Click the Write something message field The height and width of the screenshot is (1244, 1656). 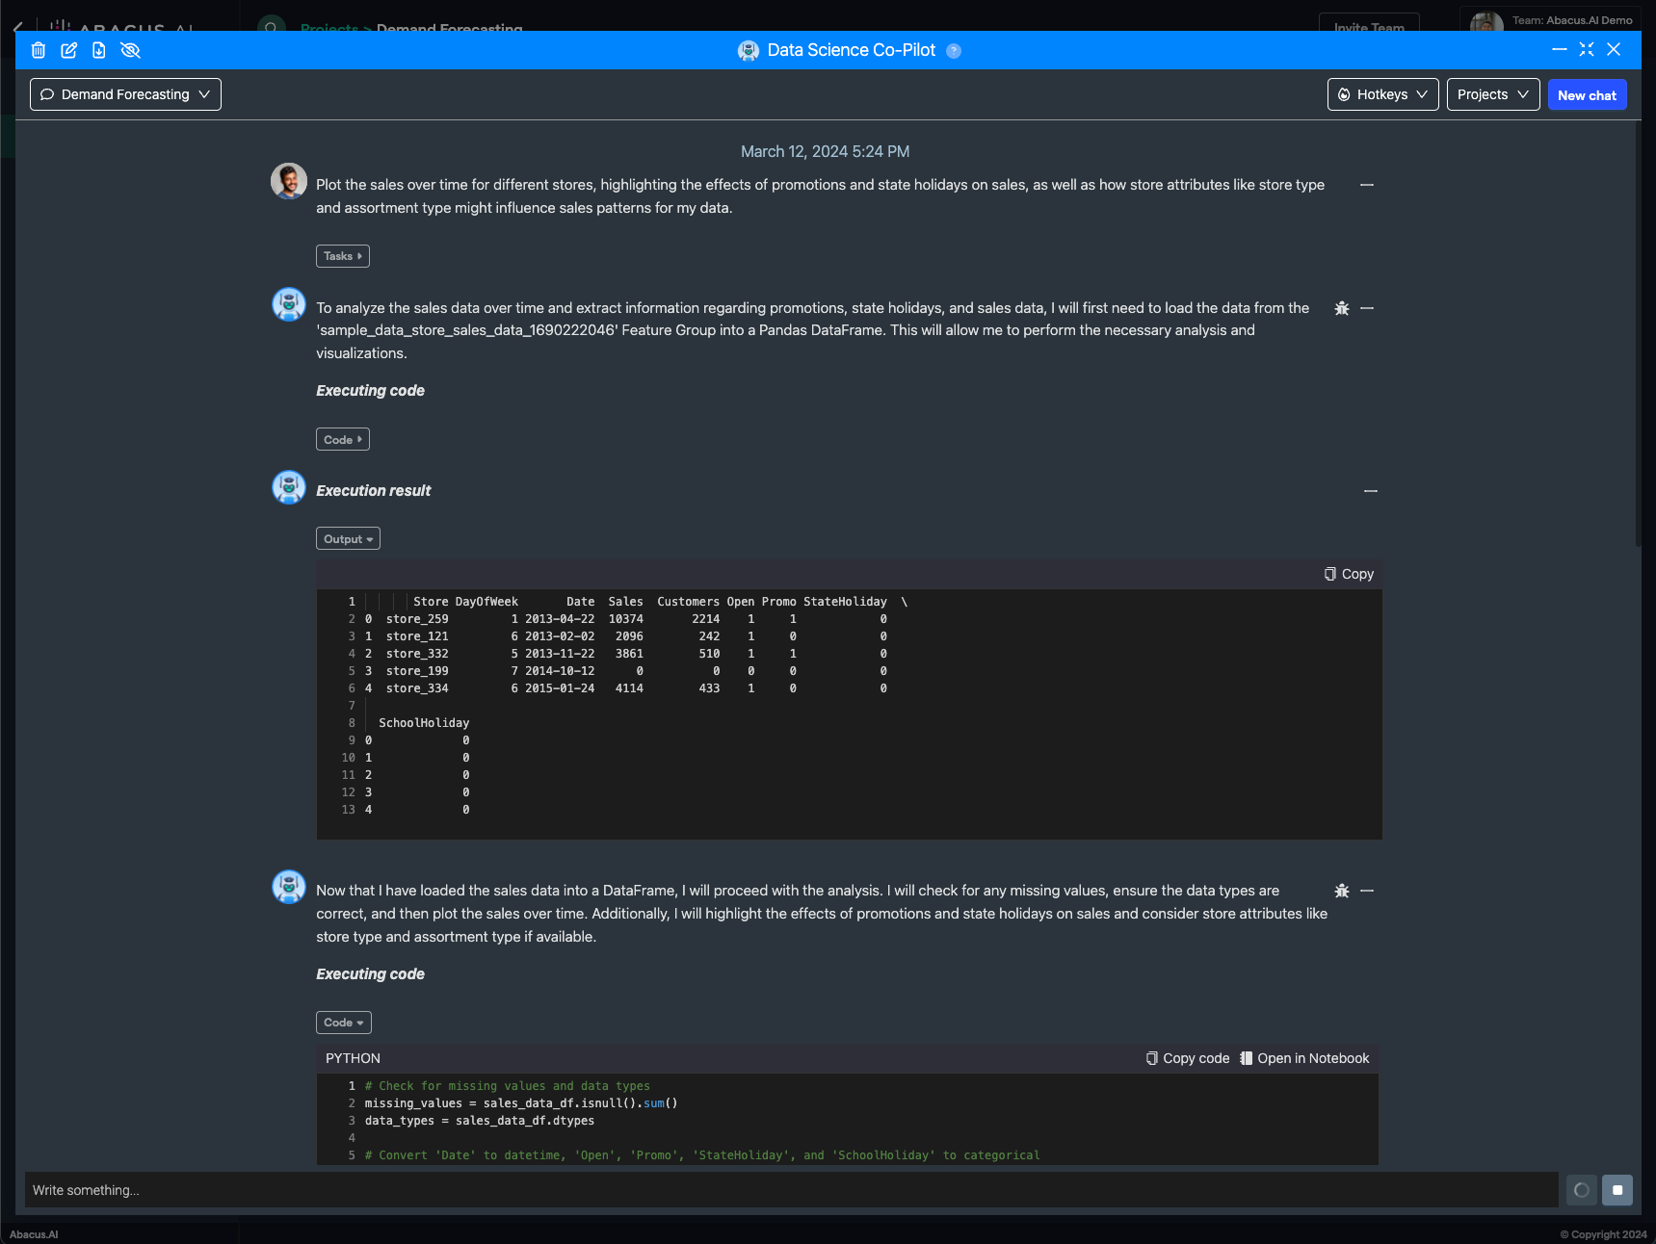pyautogui.click(x=790, y=1190)
